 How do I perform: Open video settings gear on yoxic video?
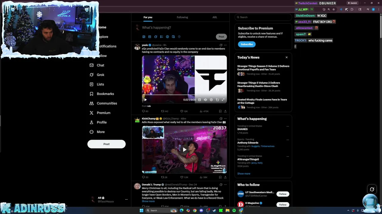tap(211, 100)
